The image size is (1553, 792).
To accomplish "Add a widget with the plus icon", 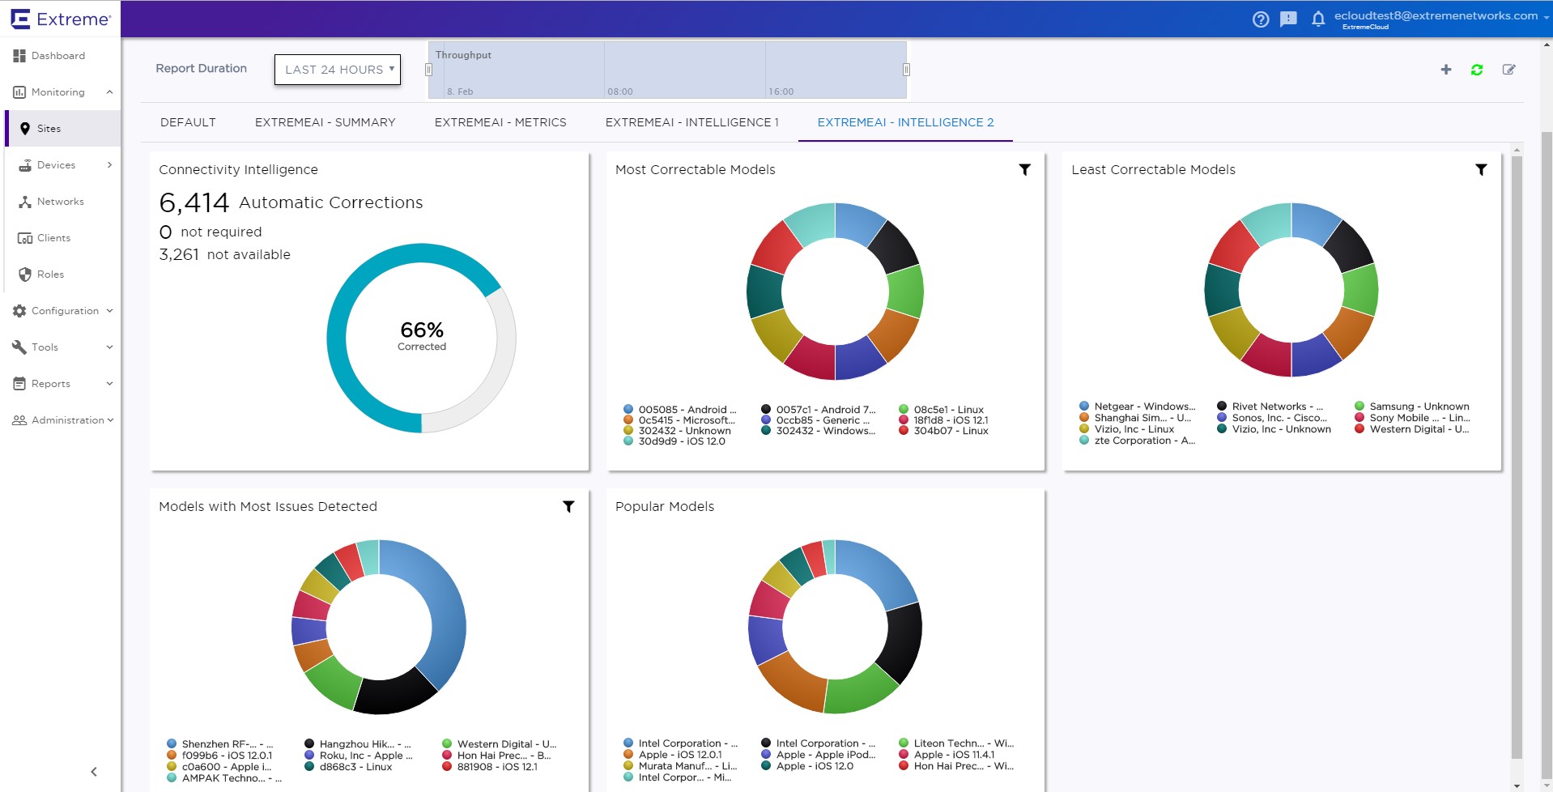I will click(1446, 70).
